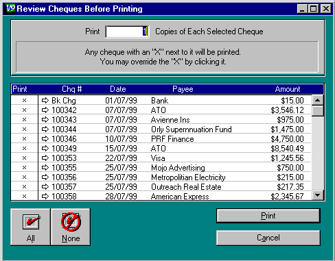Viewport: 335px width, 261px height.
Task: Close the Review Cheques window
Action: [325, 9]
